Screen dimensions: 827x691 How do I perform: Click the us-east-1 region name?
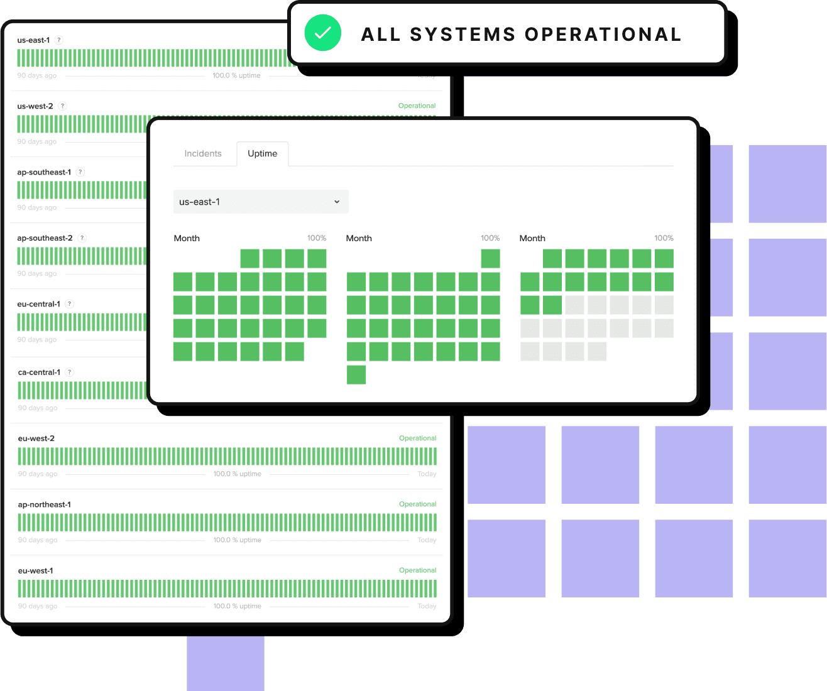click(x=33, y=40)
